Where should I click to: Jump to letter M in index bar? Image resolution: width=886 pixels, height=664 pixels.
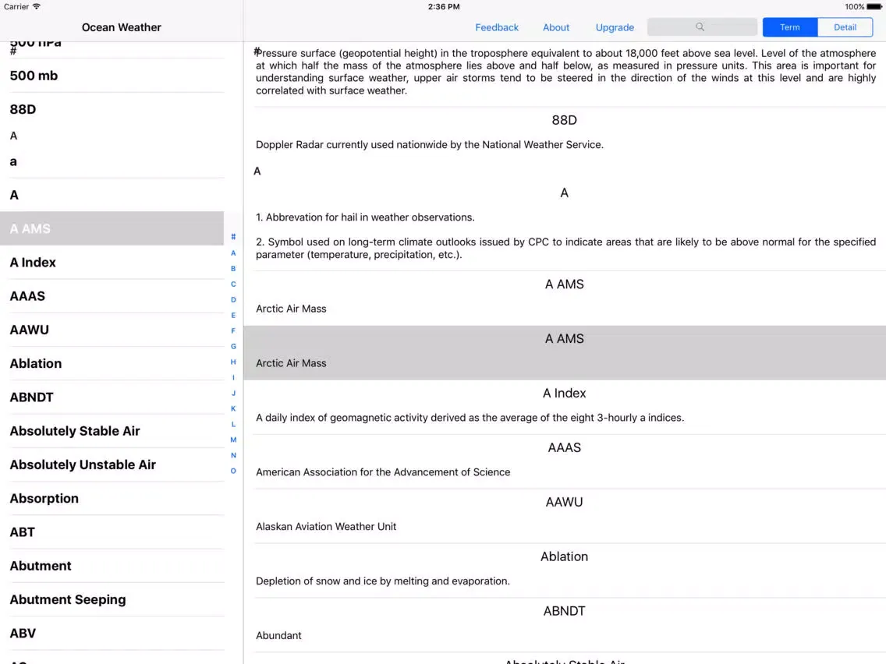point(233,440)
